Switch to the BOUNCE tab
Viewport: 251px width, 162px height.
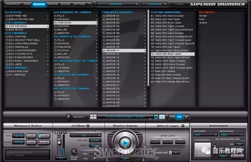(x=66, y=4)
